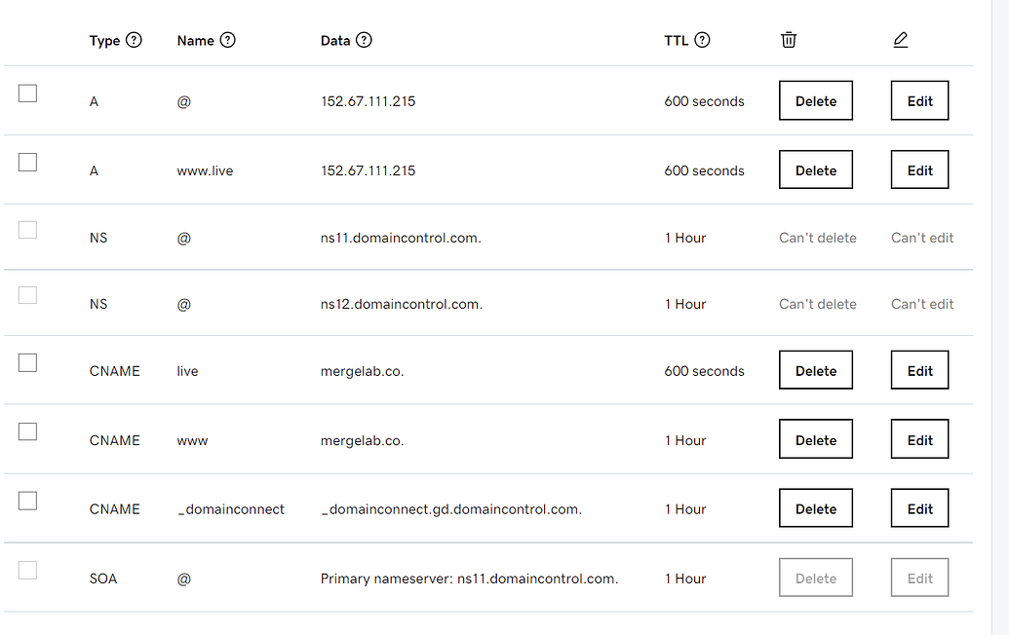1009x635 pixels.
Task: Edit the www.live A record
Action: pyautogui.click(x=919, y=170)
